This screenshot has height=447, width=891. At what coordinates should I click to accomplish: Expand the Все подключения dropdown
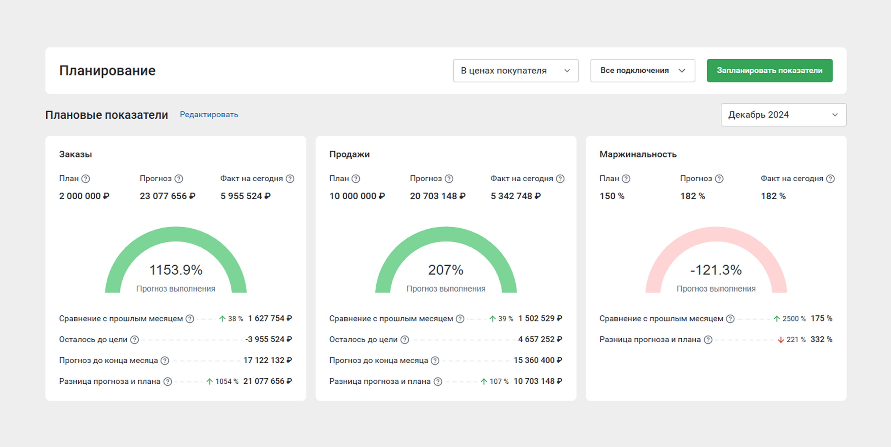click(642, 71)
